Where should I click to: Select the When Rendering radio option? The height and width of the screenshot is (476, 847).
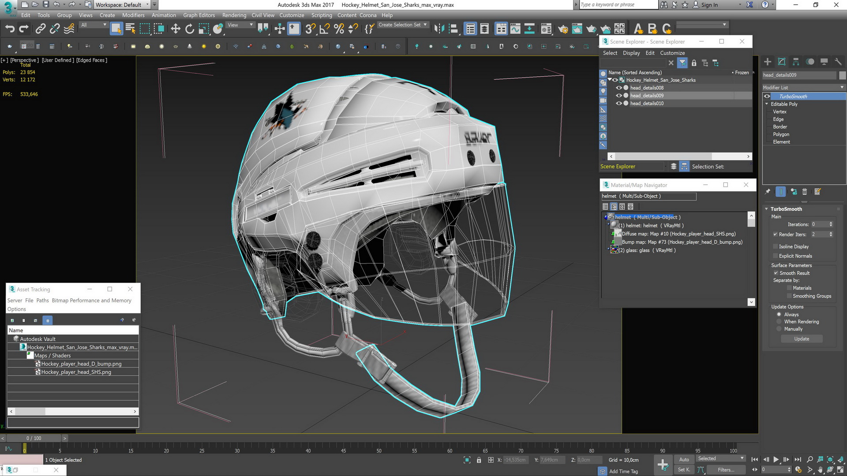click(x=779, y=322)
